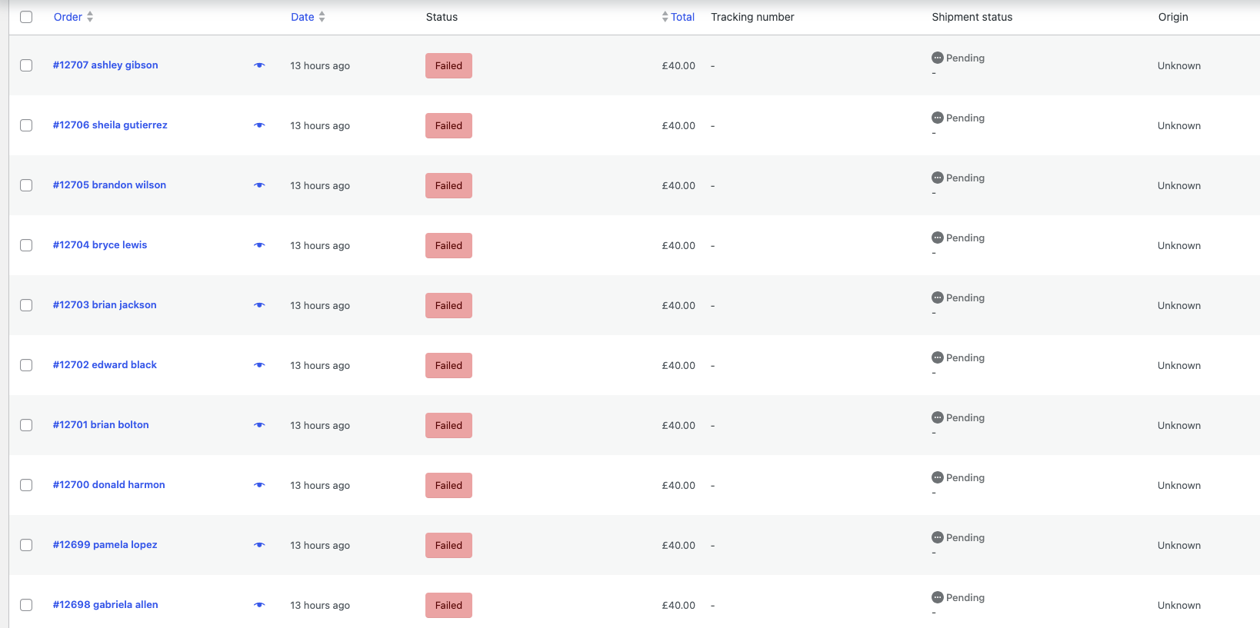The height and width of the screenshot is (628, 1260).
Task: Click the Pending status icon for order #12703
Action: click(x=937, y=297)
